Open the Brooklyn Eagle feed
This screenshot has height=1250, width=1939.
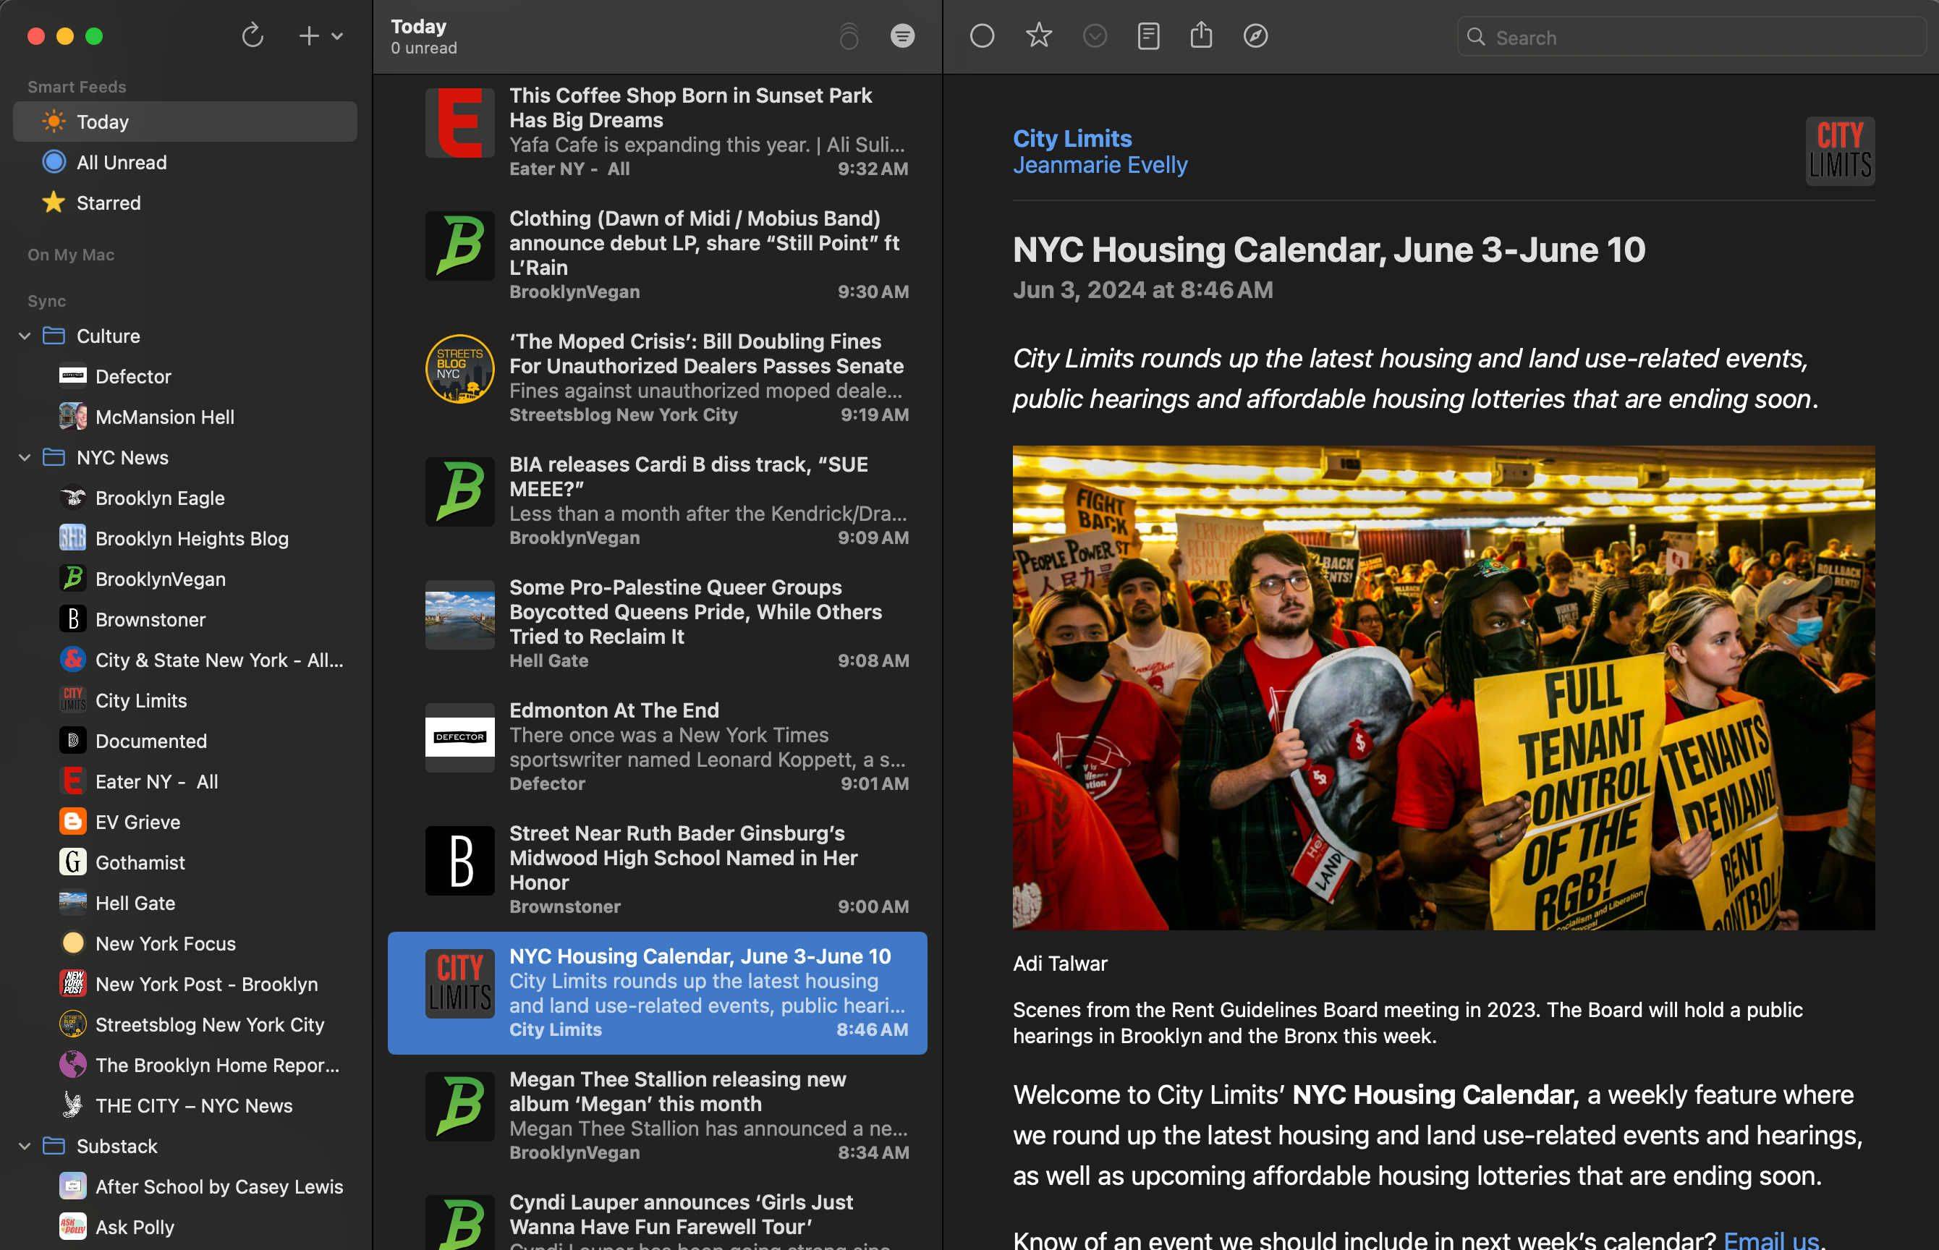coord(185,498)
